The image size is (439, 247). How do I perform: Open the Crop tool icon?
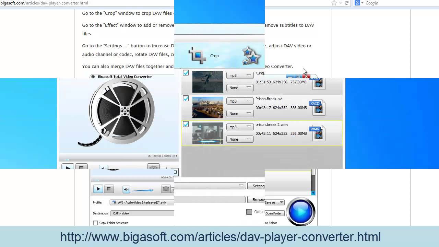coord(197,55)
